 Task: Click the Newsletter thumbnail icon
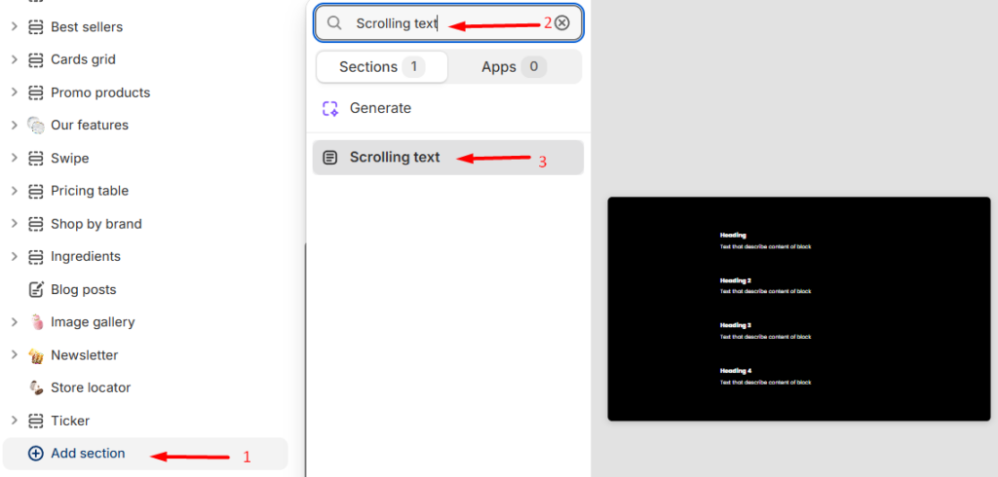click(x=36, y=355)
